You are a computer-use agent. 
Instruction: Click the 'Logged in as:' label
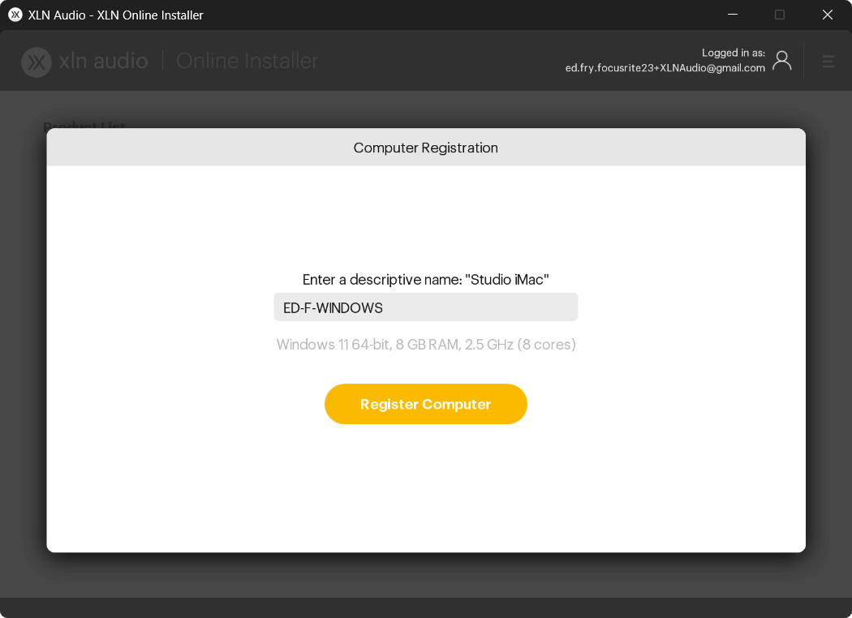[733, 53]
